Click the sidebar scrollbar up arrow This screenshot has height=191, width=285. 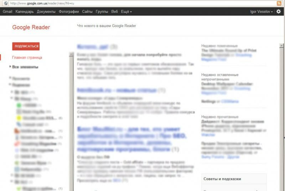click(x=72, y=54)
